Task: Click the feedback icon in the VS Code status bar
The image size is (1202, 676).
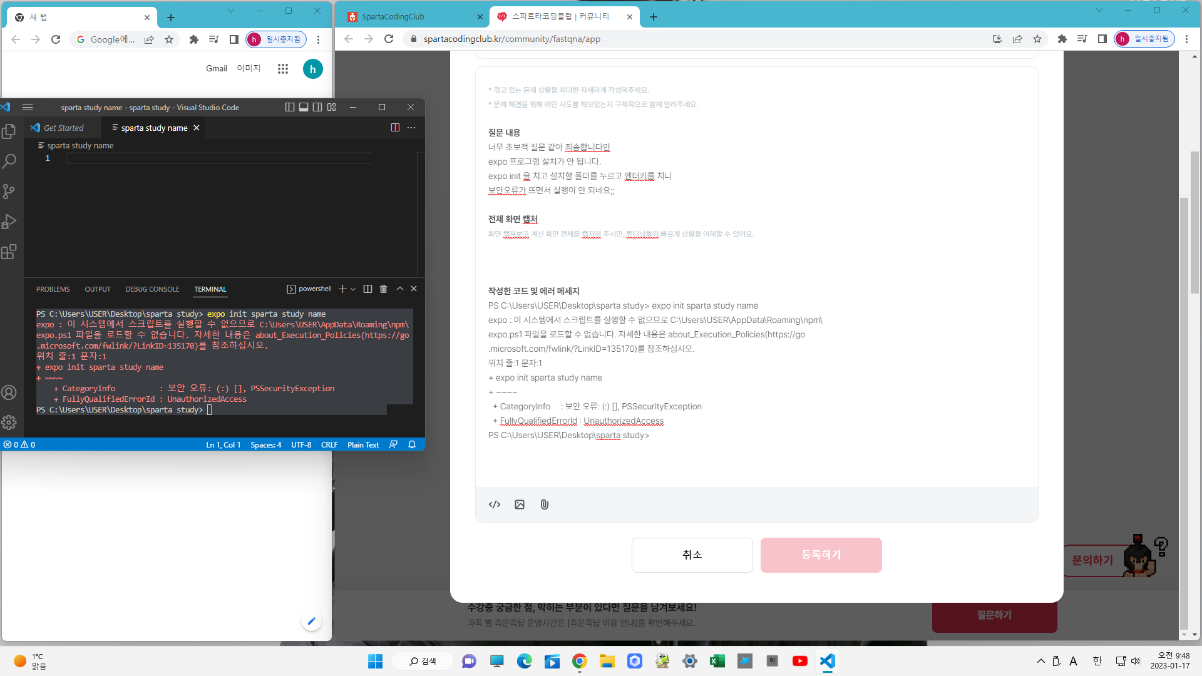Action: [x=393, y=444]
